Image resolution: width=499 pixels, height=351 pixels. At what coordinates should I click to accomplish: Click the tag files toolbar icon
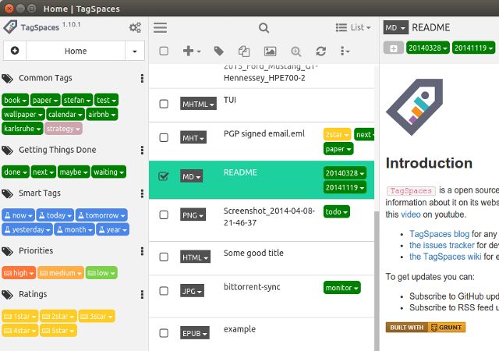(218, 51)
